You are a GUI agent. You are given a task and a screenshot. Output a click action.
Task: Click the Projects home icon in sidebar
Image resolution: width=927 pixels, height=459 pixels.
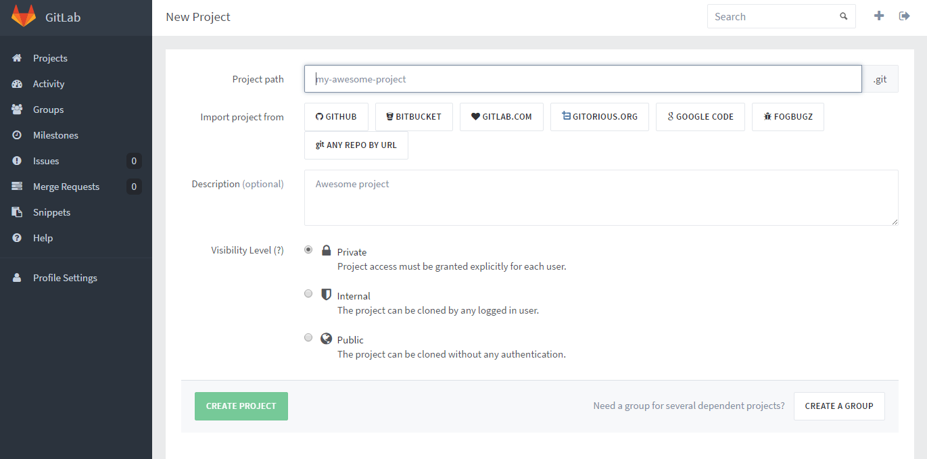(18, 58)
